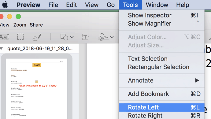Choose Show Inspector from Tools menu
Viewport: 211px width, 119px height.
[162, 15]
